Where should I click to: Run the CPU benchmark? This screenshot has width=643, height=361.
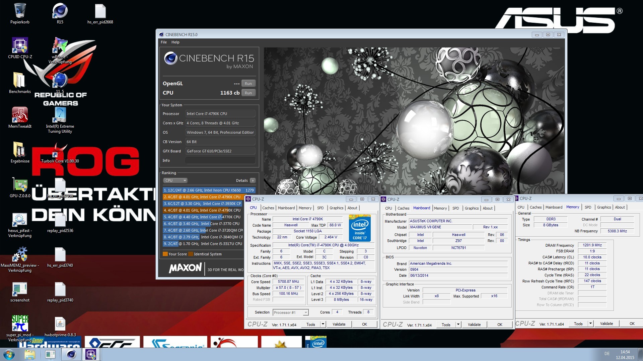coord(248,93)
